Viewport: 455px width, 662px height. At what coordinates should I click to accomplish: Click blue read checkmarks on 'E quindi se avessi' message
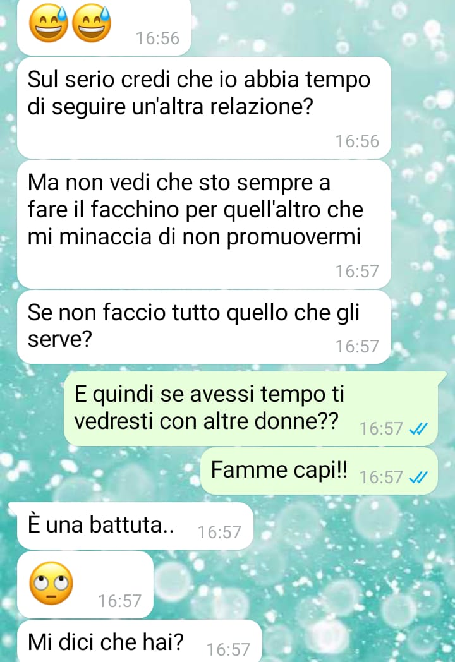tap(418, 428)
